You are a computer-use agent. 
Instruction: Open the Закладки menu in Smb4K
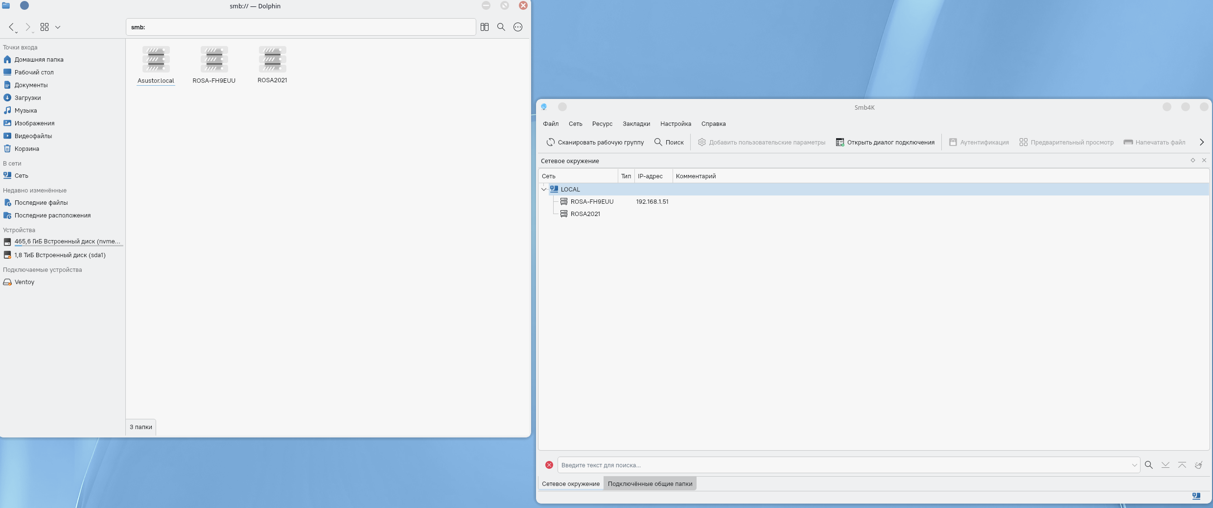pyautogui.click(x=636, y=124)
